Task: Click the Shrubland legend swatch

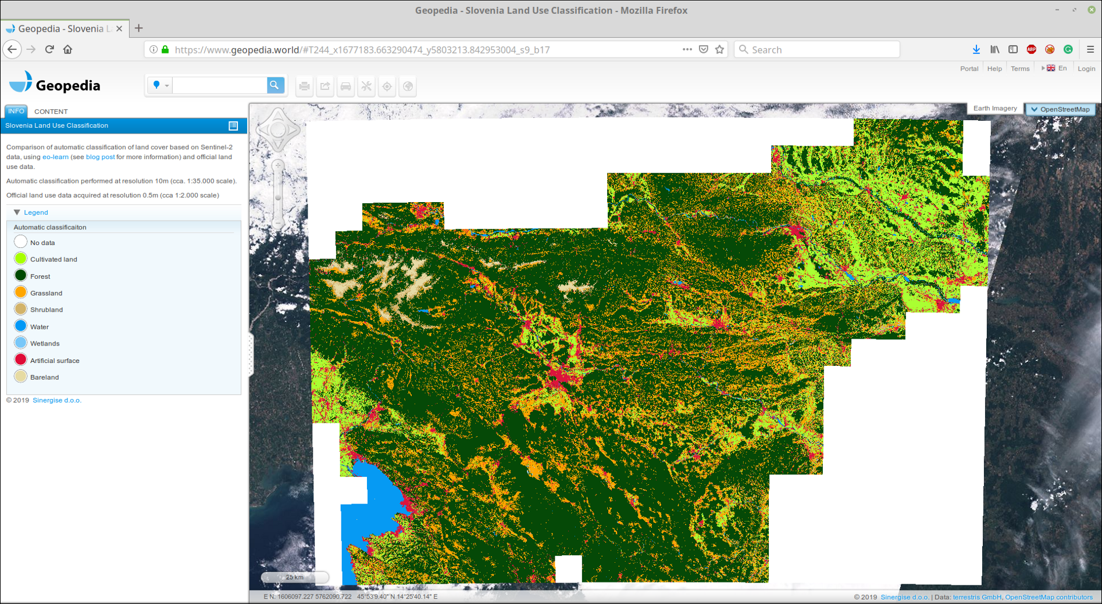Action: pyautogui.click(x=20, y=309)
